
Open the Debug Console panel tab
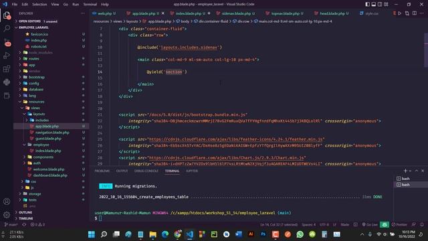(146, 171)
